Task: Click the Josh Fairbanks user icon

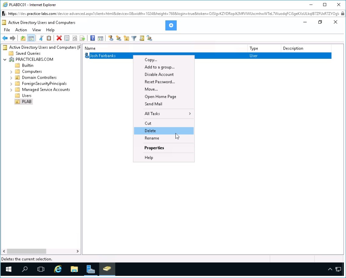Action: 87,56
